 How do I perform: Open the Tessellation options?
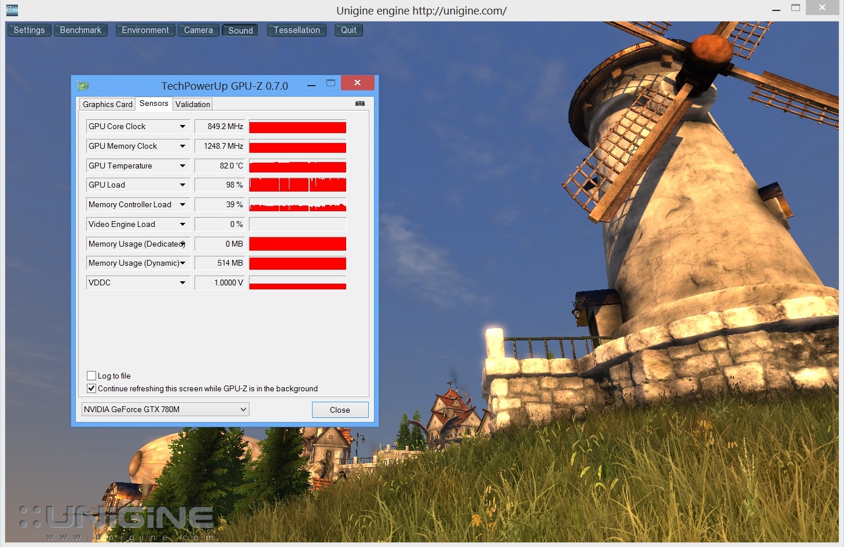[x=296, y=30]
